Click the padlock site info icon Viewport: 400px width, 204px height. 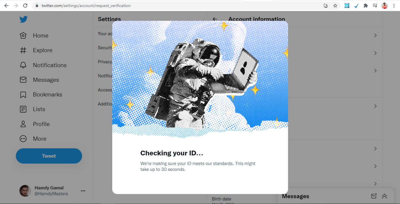37,6
